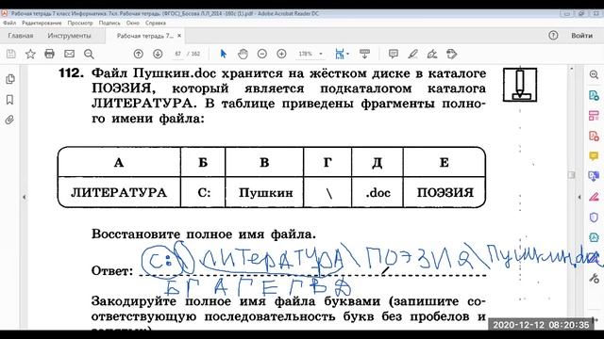Open the Просмотр menu
This screenshot has height=339, width=604.
[80, 23]
